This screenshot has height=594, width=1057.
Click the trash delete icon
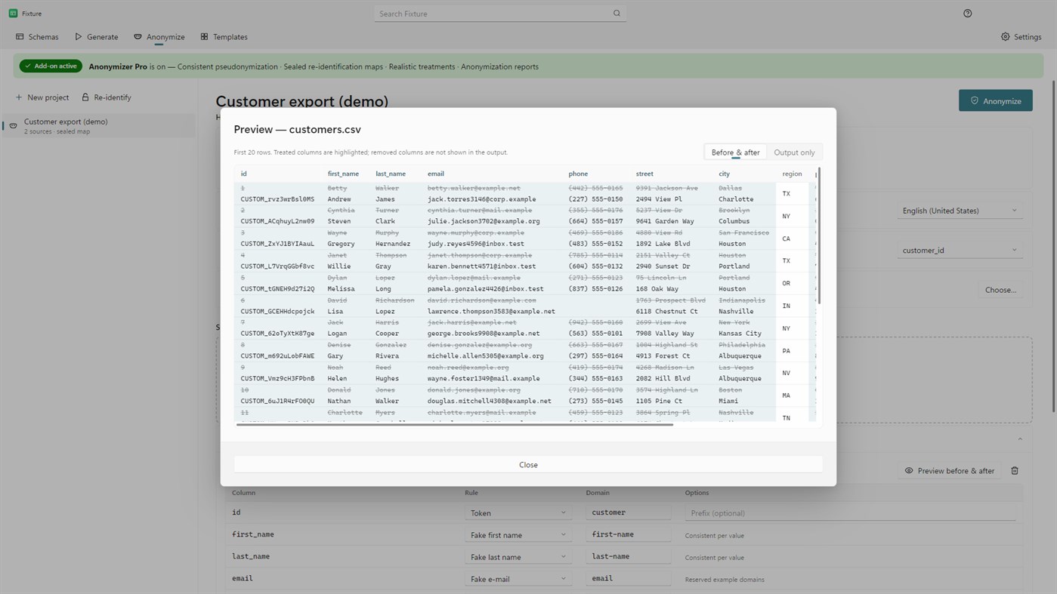tap(1015, 471)
